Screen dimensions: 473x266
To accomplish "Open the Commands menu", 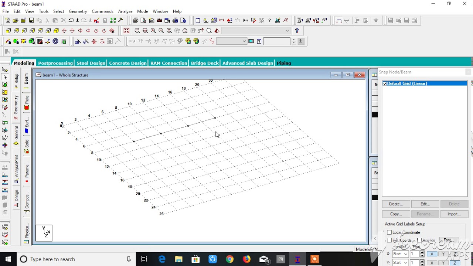I will pyautogui.click(x=102, y=11).
